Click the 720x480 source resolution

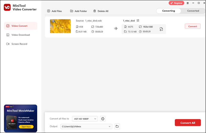click(x=99, y=27)
